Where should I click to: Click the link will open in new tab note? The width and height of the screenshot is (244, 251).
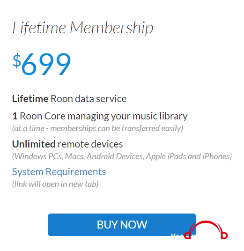pyautogui.click(x=55, y=184)
